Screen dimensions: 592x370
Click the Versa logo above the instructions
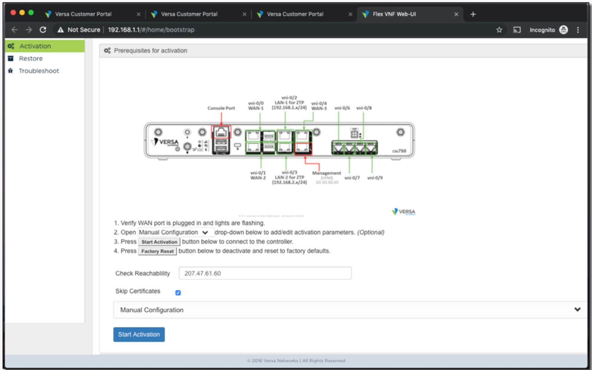[403, 211]
